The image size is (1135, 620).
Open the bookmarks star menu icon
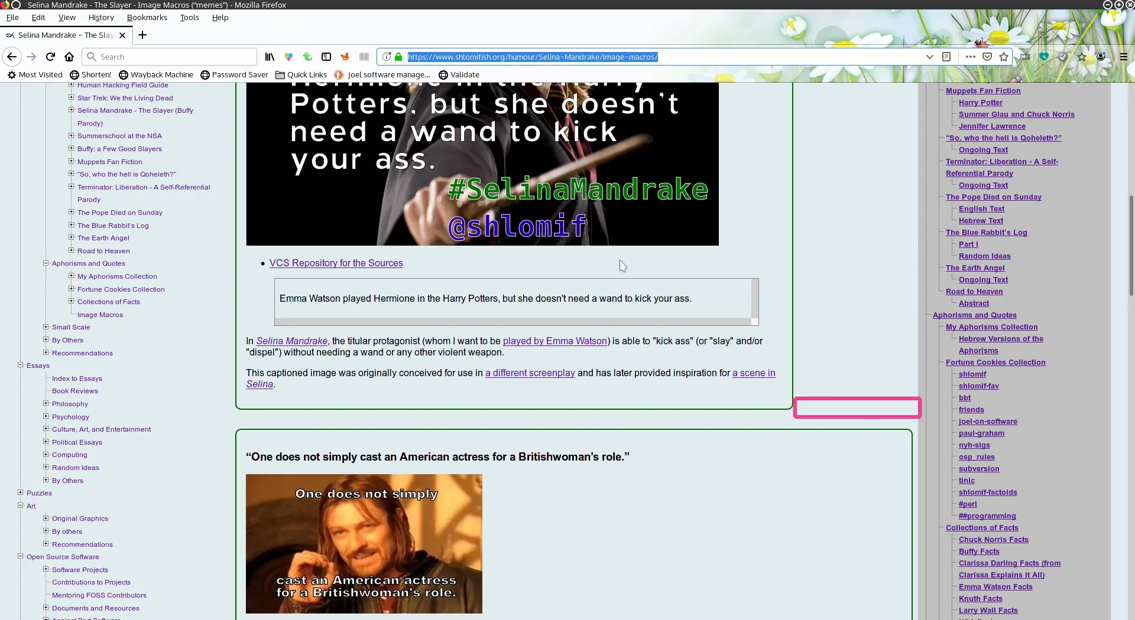[x=1082, y=57]
